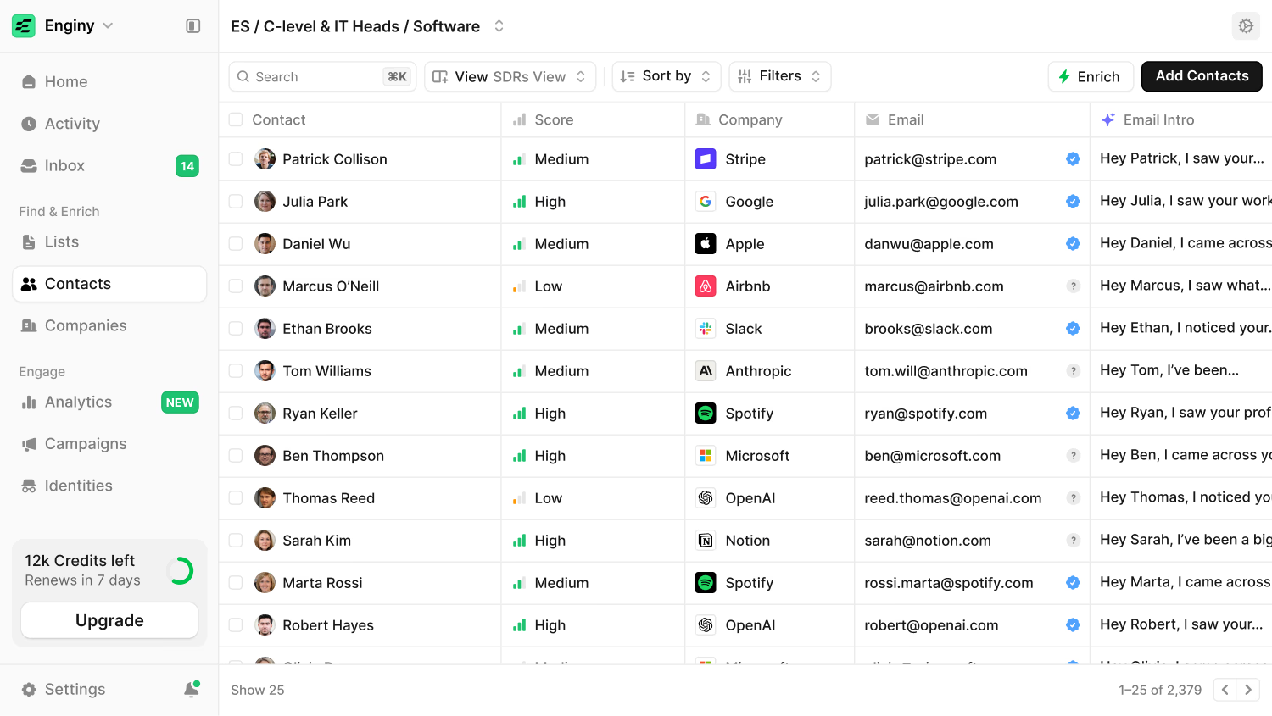Click the Notion company logo
Screen dimensions: 1272x716
click(706, 541)
